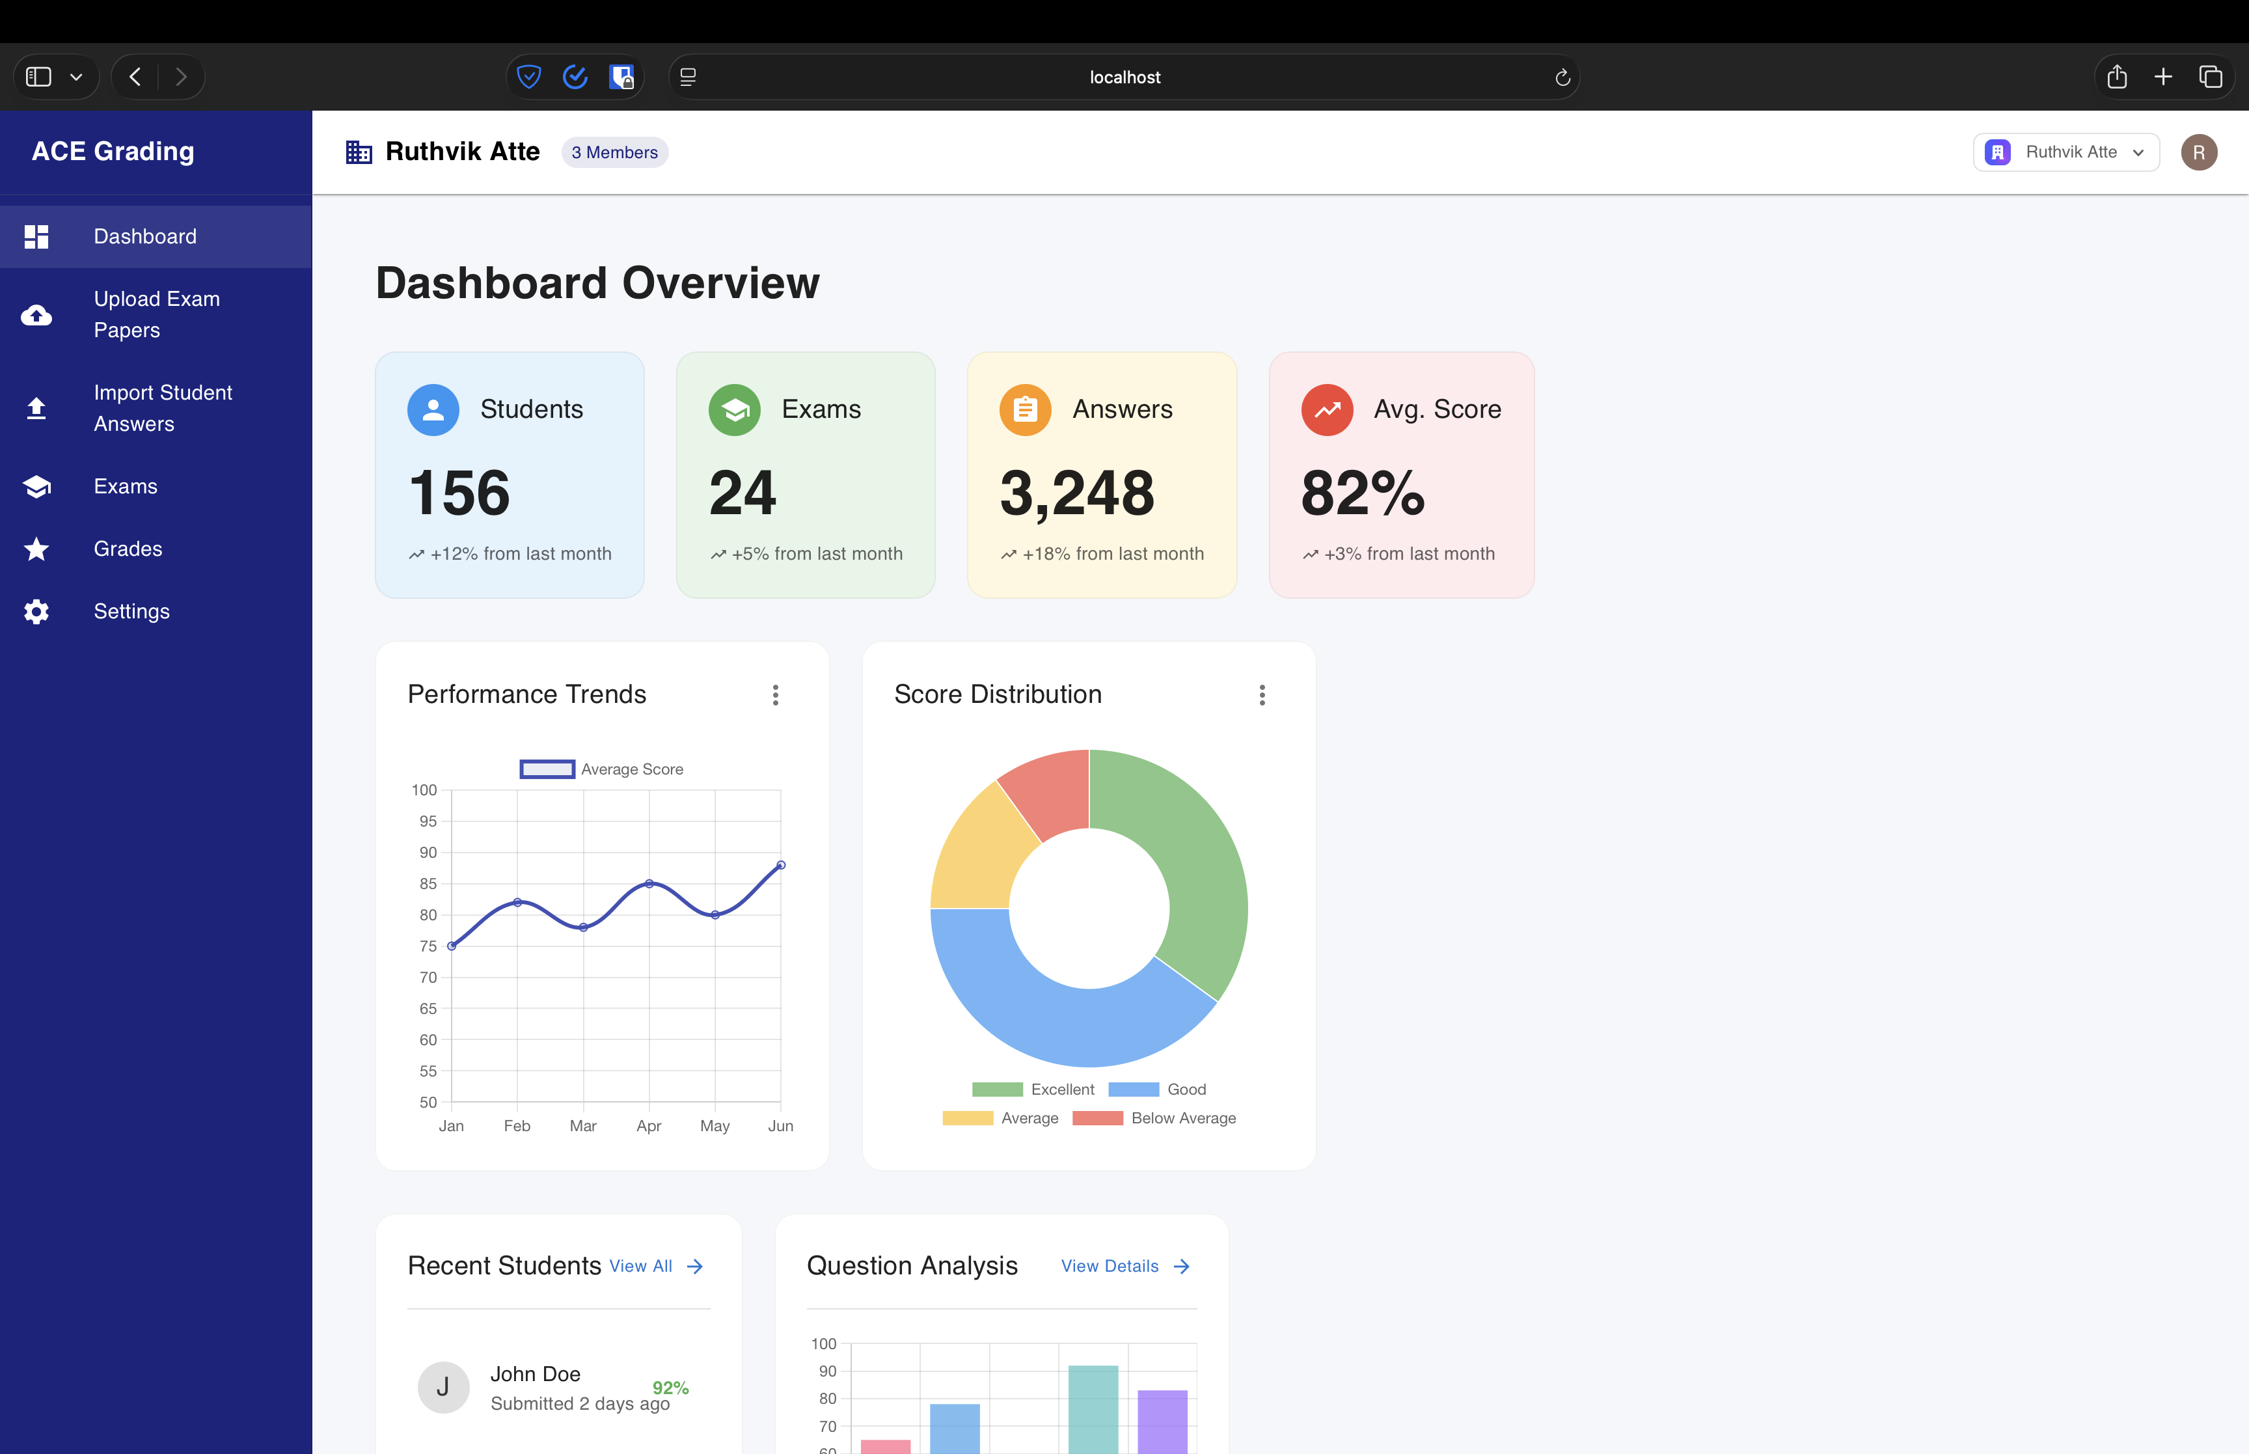2249x1454 pixels.
Task: Open Score Distribution three-dot menu
Action: point(1262,695)
